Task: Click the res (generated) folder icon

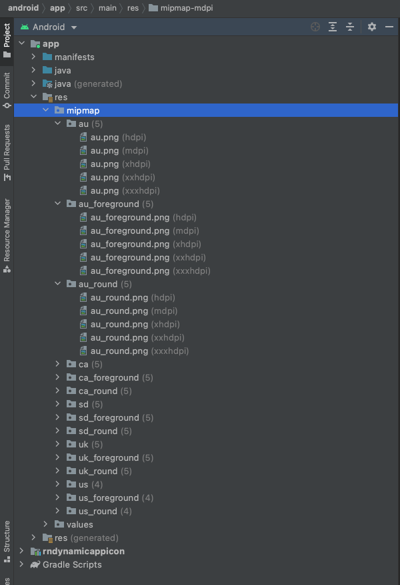Action: pos(47,538)
